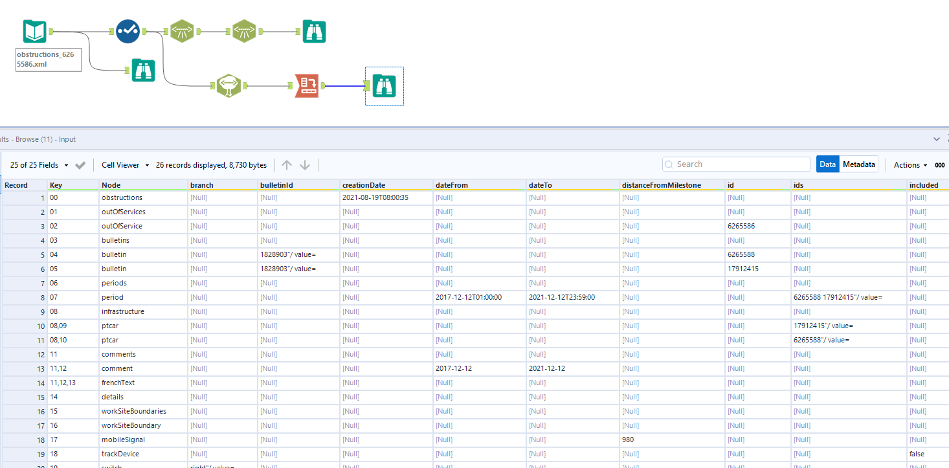Select the Browse tool connected directly to Input
This screenshot has width=949, height=468.
[x=143, y=71]
